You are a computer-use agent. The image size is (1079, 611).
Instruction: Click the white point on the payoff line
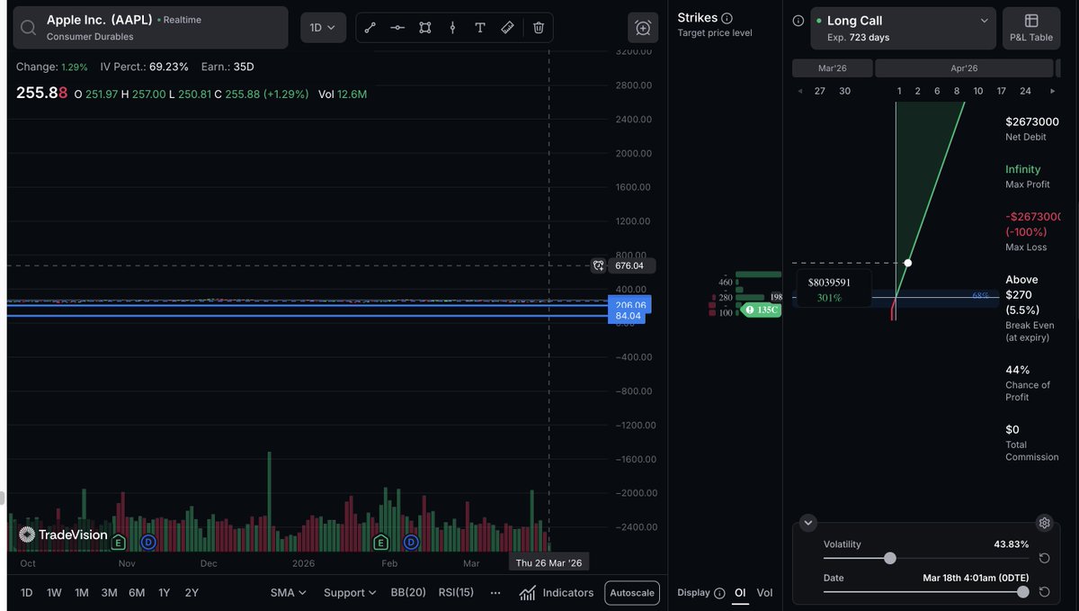(x=908, y=263)
